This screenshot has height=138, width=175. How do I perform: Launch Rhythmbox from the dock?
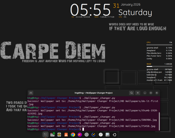[59, 135]
